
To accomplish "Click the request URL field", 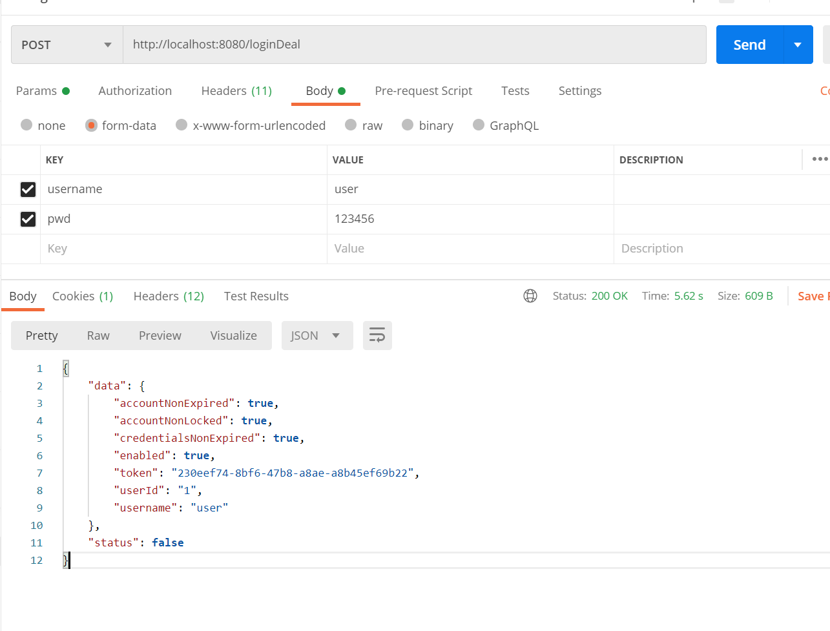I will (415, 45).
